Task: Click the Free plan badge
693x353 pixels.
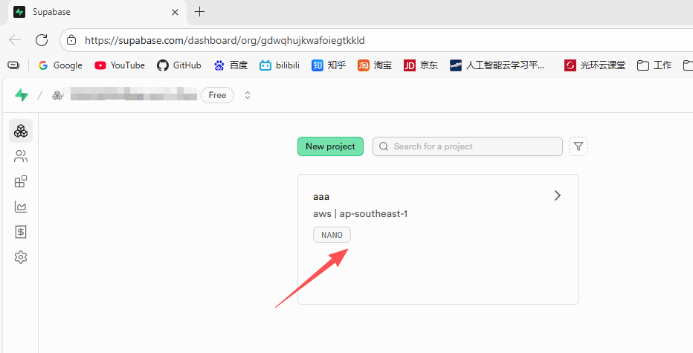Action: coord(217,95)
